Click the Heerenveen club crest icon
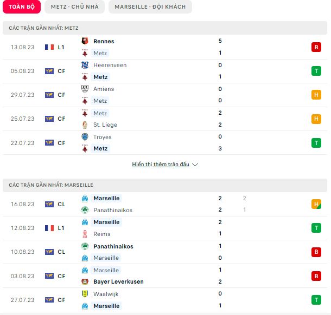The height and width of the screenshot is (315, 331). (x=85, y=65)
